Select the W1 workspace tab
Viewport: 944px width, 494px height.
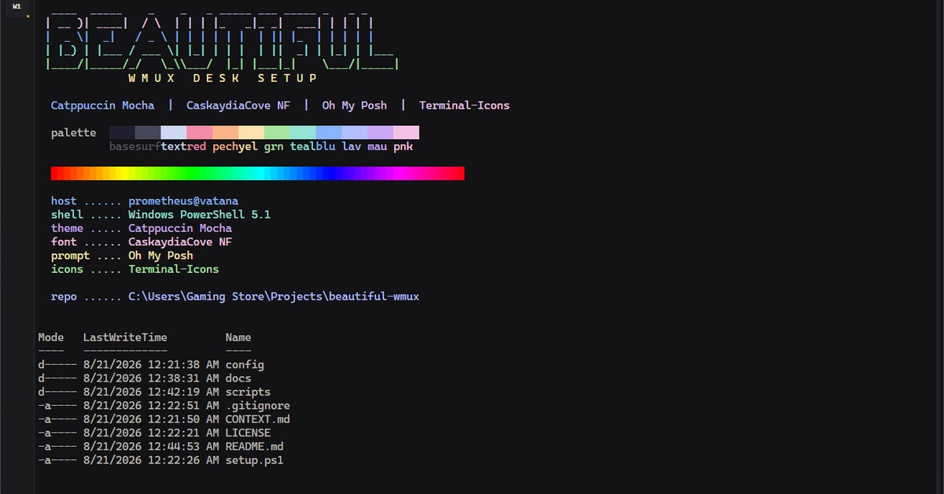(17, 6)
